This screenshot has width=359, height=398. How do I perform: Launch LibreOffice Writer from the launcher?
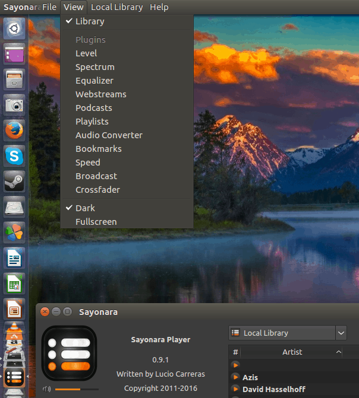tap(14, 258)
